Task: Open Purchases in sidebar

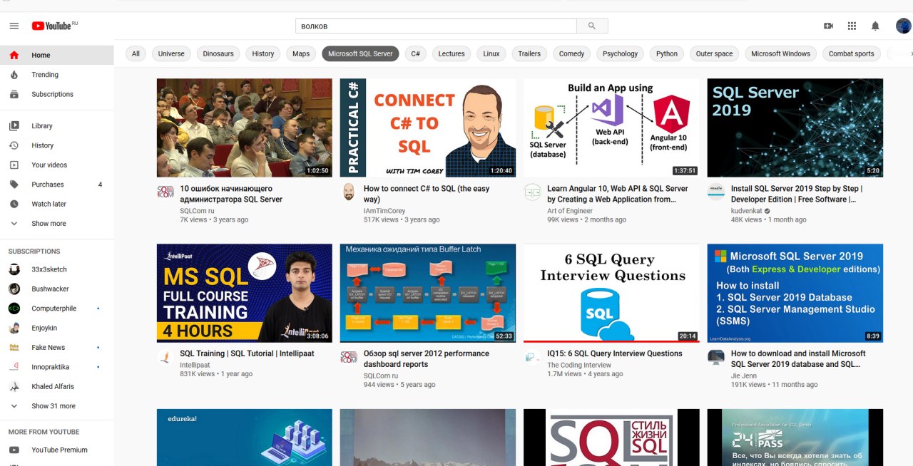Action: [57, 185]
